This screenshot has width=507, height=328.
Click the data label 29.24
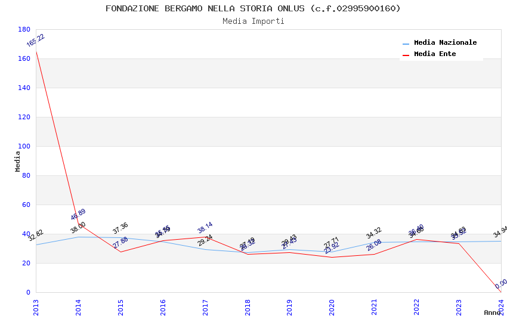(x=205, y=240)
